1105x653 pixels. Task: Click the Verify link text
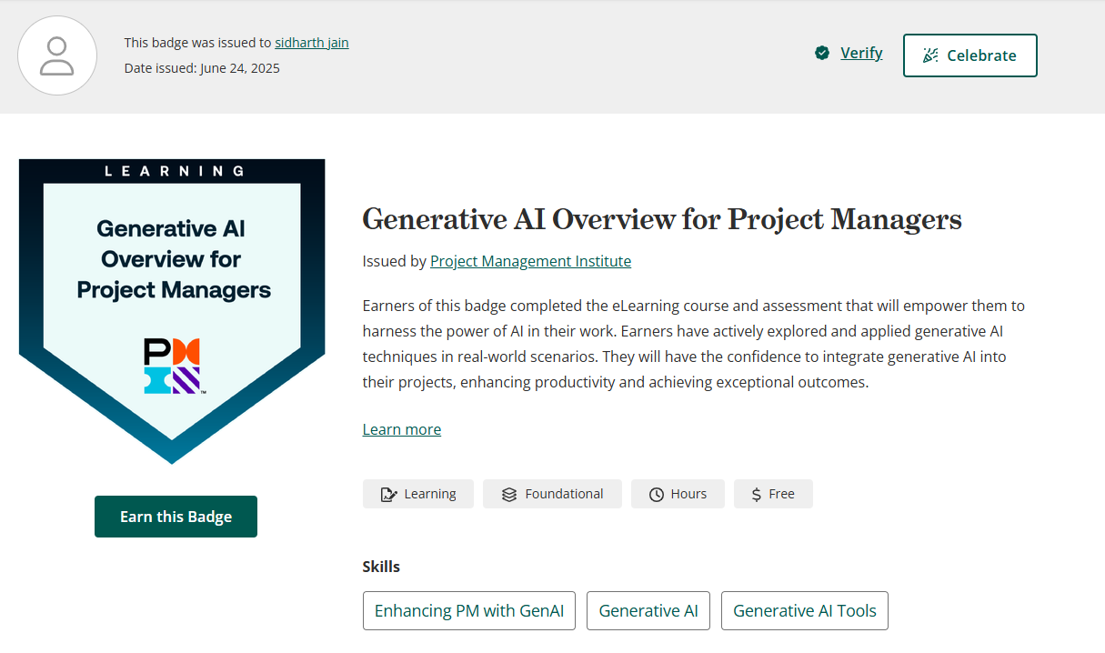(x=861, y=54)
